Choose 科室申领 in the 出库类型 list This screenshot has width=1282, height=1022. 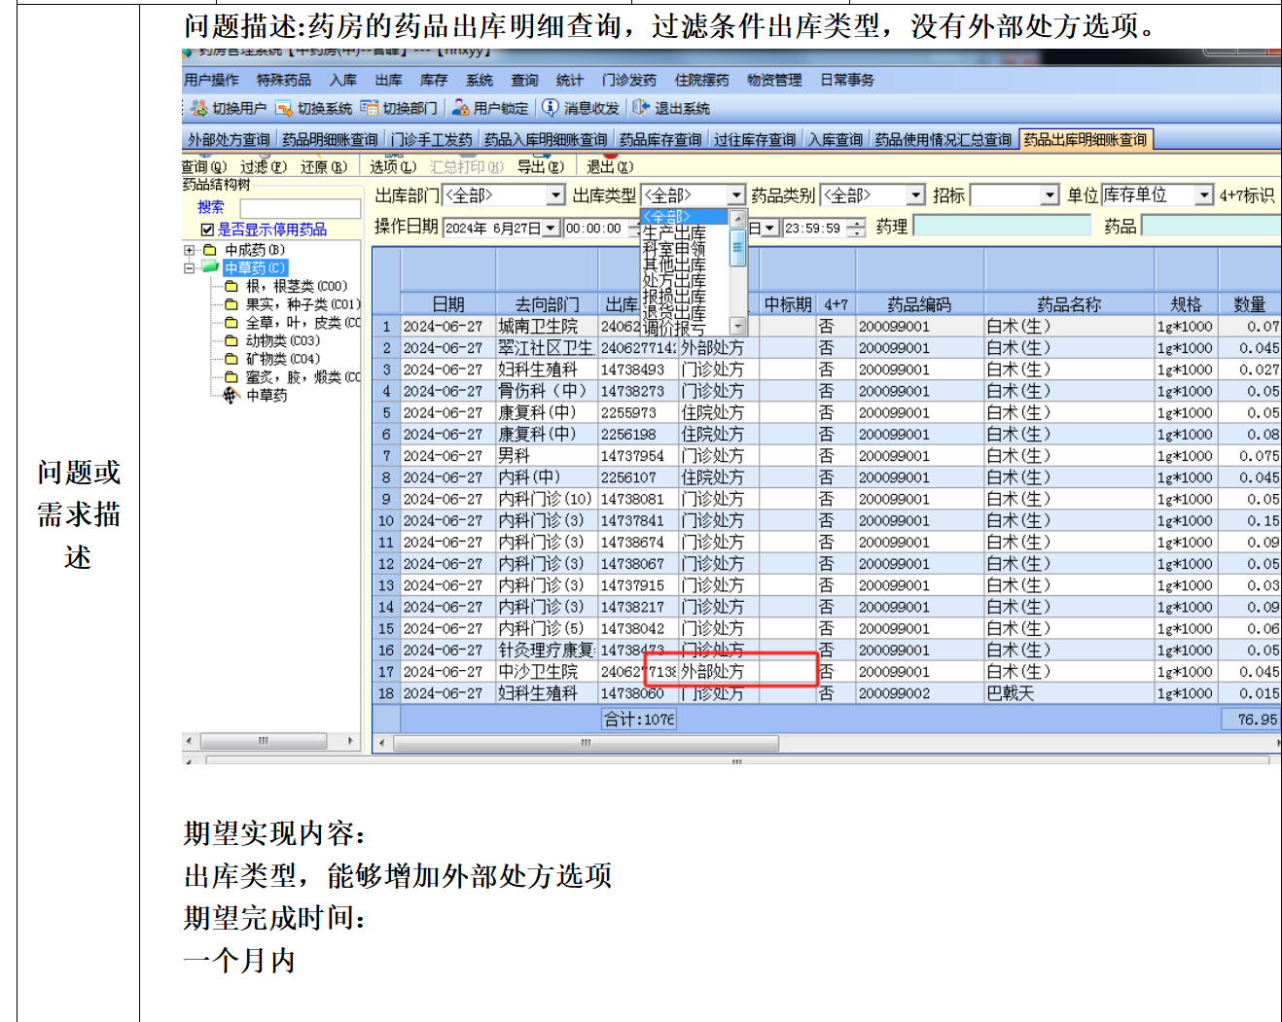point(685,249)
